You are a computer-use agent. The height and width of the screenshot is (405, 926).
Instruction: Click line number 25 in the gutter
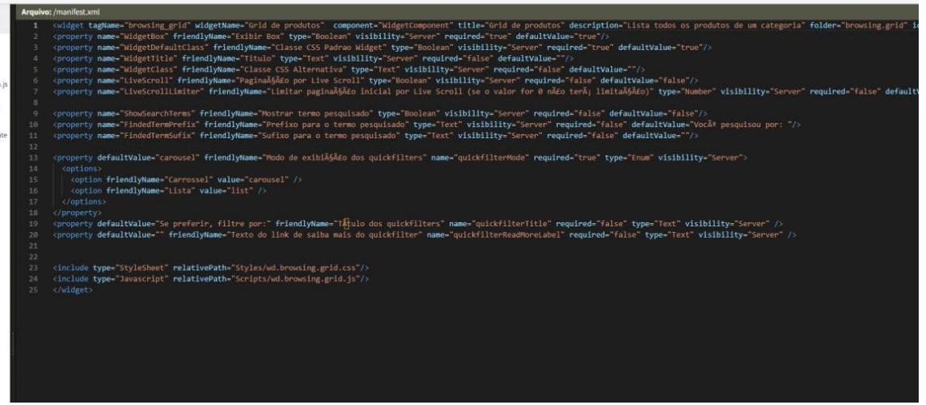34,290
